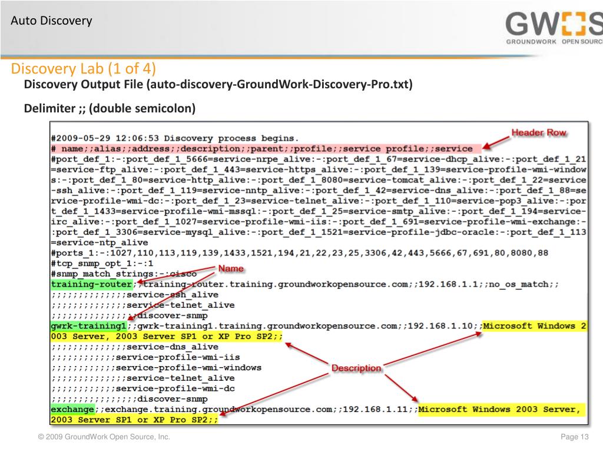Image resolution: width=603 pixels, height=452 pixels.
Task: Click the 'service-ssh_alive' line
Action: pyautogui.click(x=135, y=295)
